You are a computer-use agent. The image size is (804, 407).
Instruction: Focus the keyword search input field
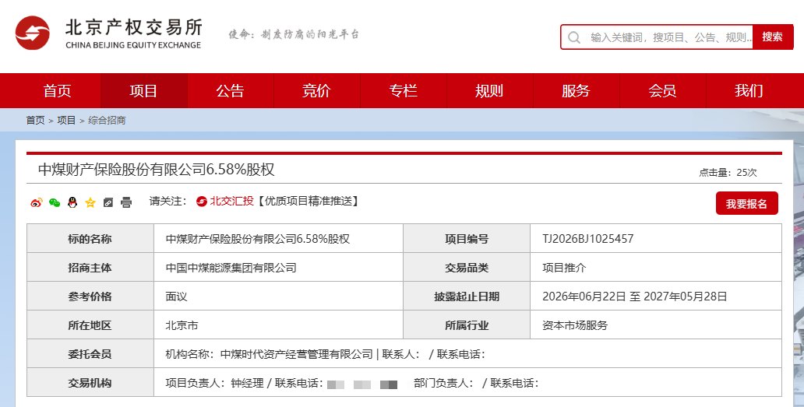click(x=658, y=37)
